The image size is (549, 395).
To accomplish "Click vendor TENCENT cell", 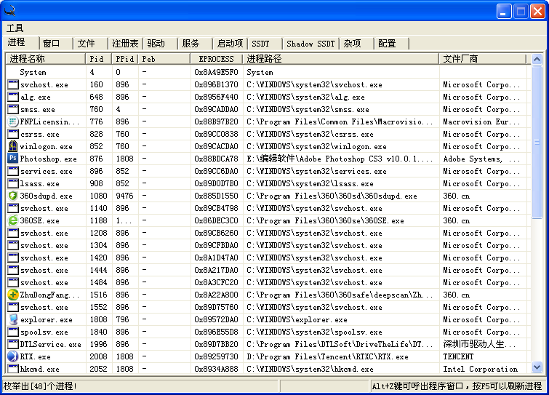I will (x=458, y=356).
